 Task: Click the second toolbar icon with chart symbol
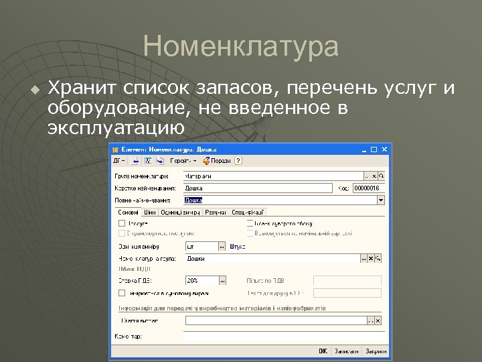[148, 161]
